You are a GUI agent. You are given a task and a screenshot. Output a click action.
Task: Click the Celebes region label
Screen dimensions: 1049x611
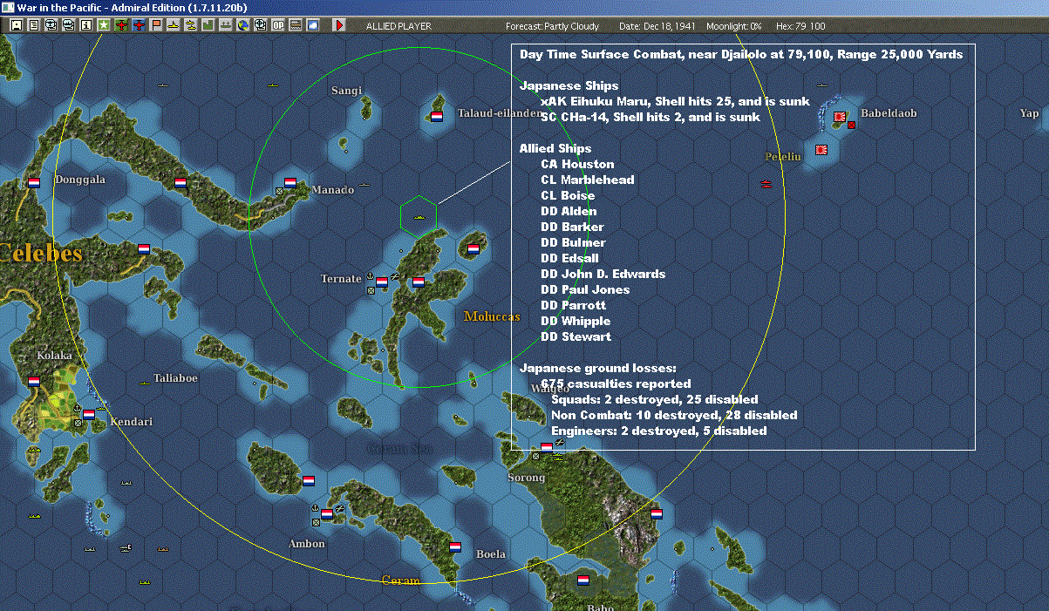(41, 254)
